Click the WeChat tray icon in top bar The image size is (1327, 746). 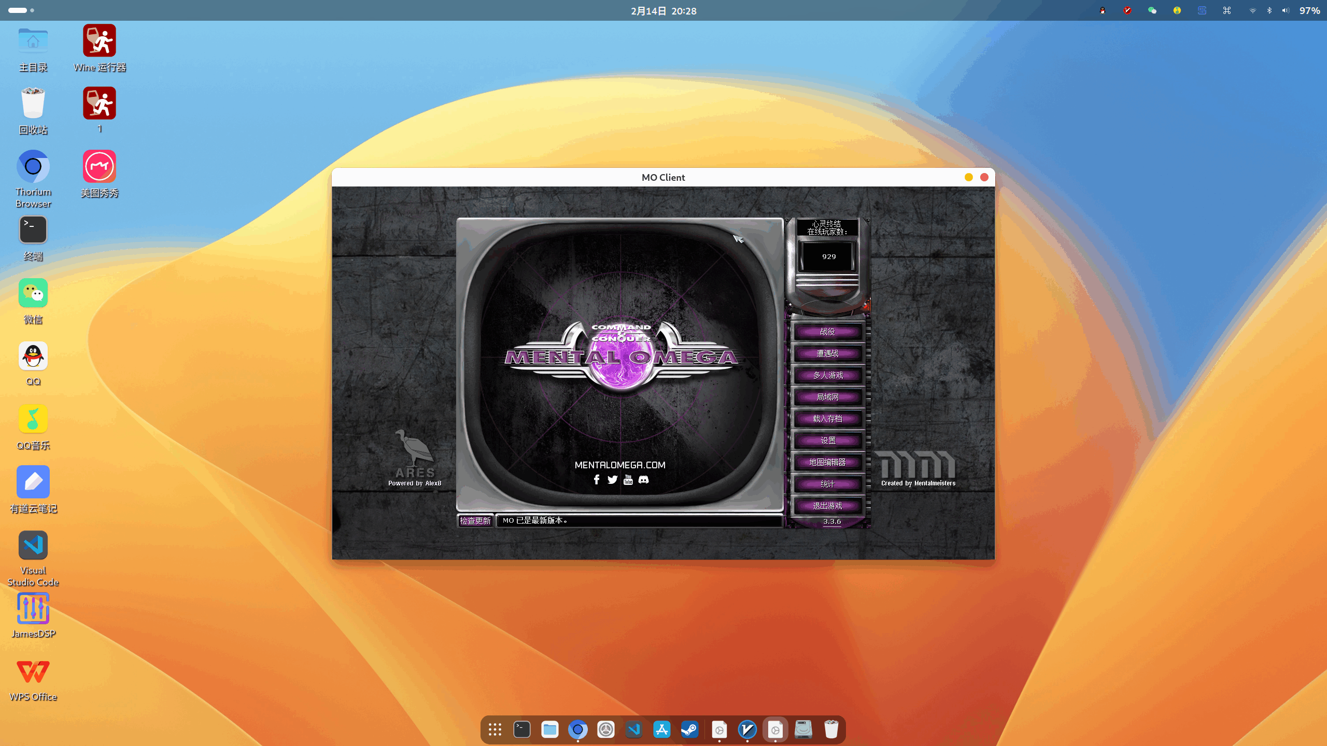point(1152,10)
